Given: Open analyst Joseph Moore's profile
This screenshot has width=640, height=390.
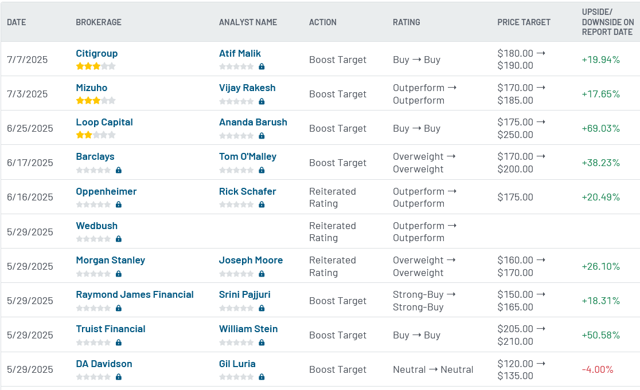Looking at the screenshot, I should (250, 260).
